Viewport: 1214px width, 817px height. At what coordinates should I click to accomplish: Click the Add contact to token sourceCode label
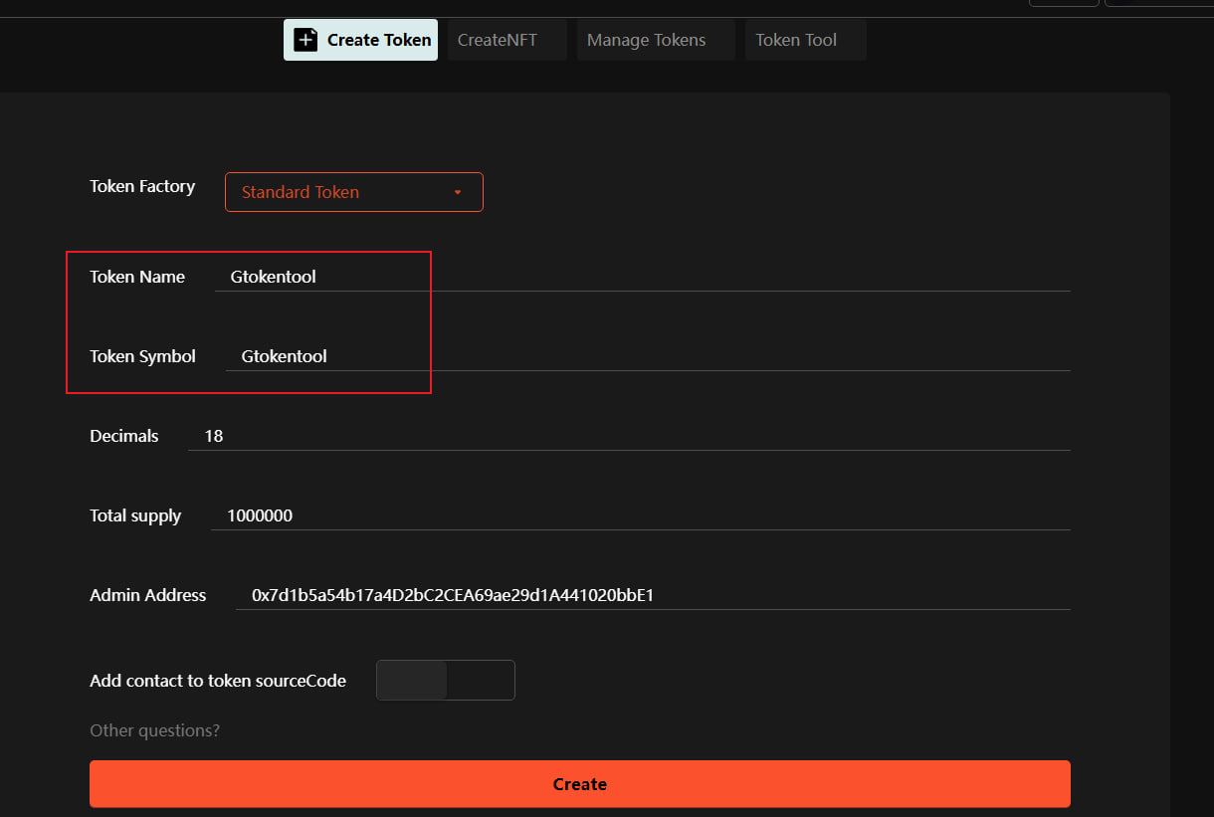click(218, 681)
